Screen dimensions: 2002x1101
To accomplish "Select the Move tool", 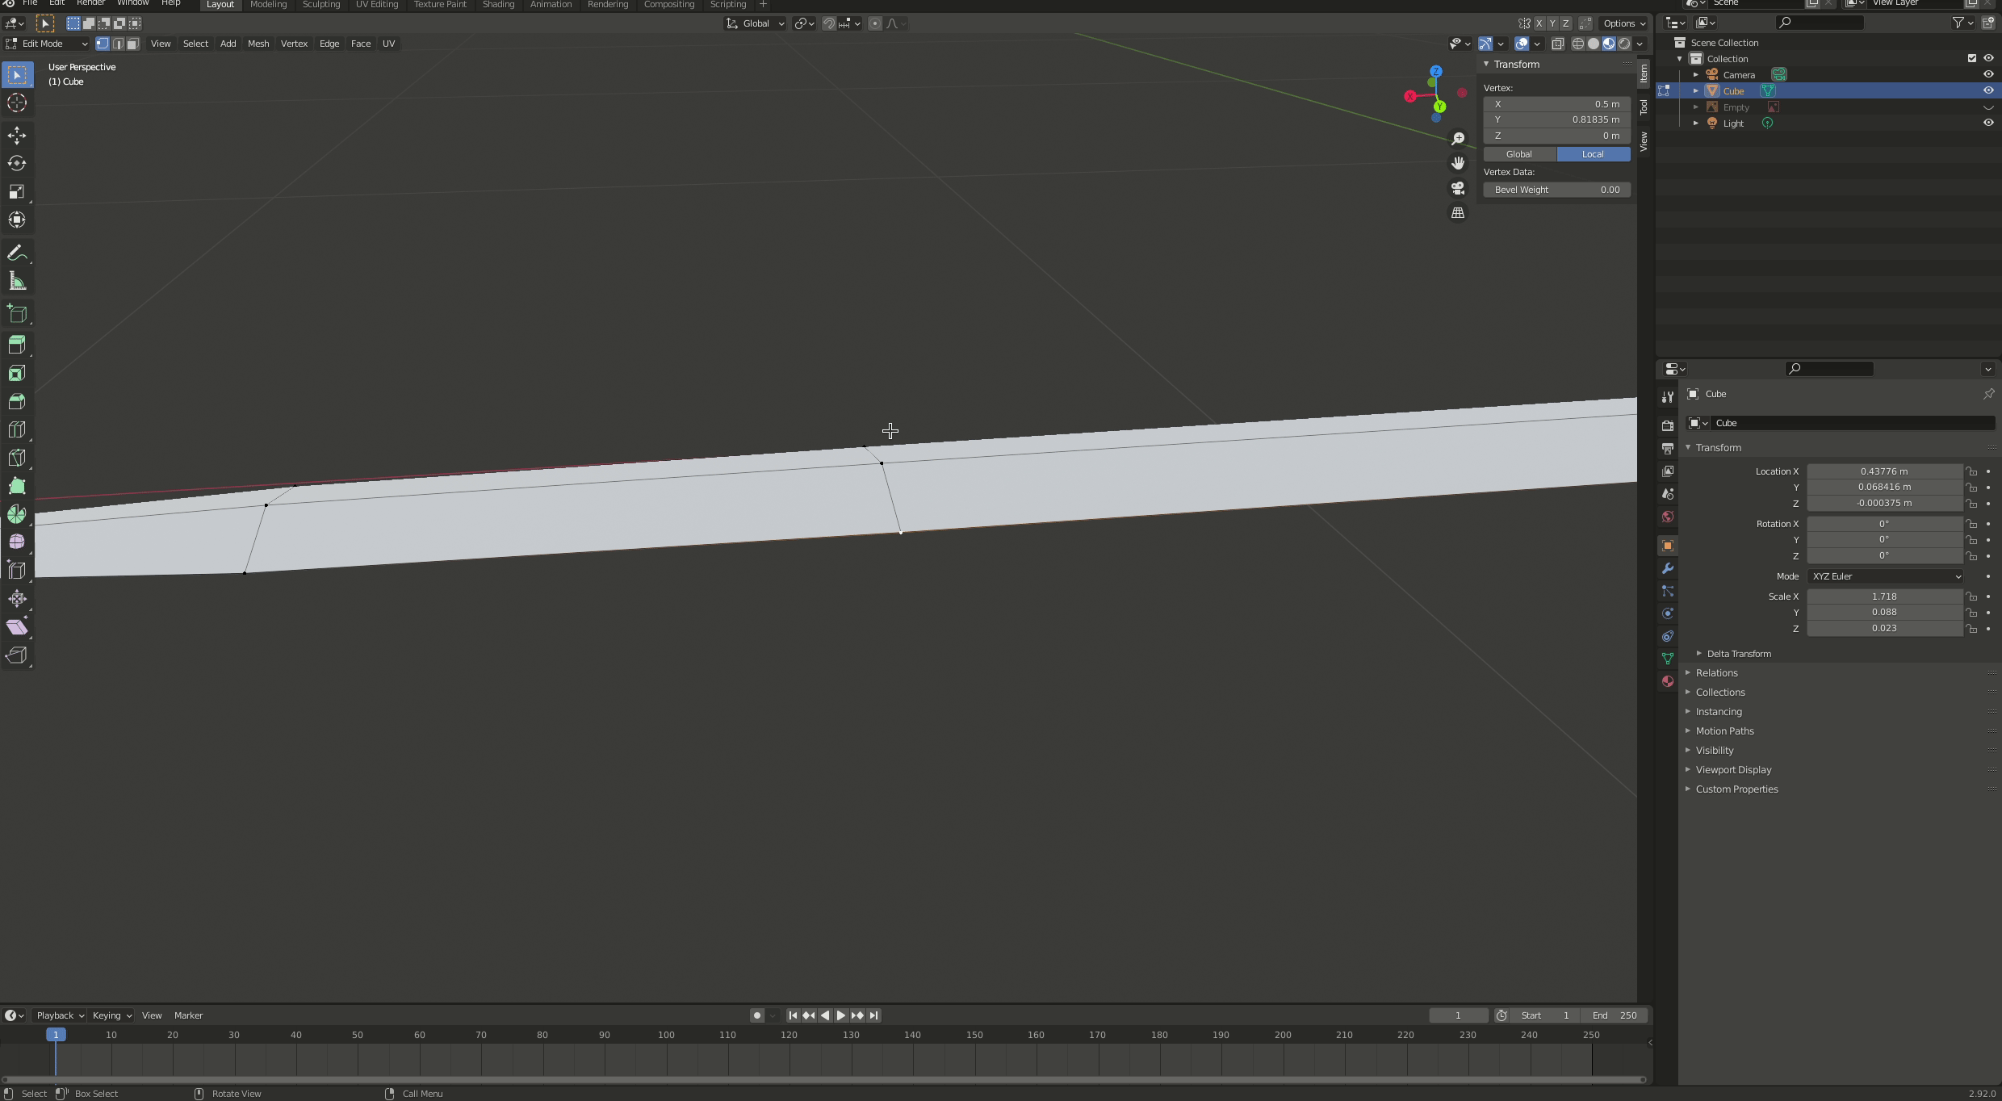I will pos(17,136).
